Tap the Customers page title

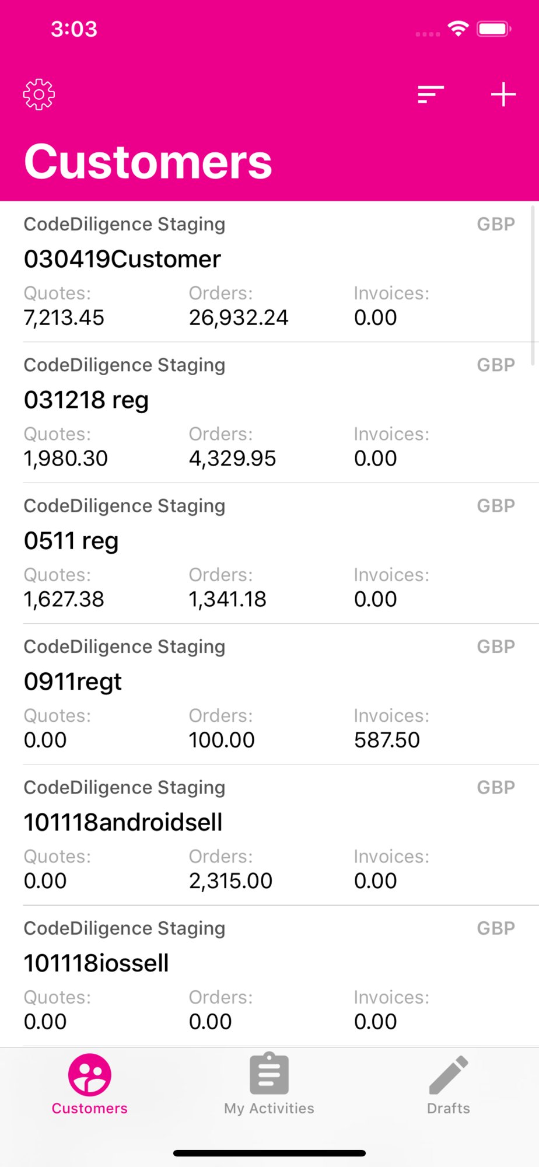tap(148, 162)
